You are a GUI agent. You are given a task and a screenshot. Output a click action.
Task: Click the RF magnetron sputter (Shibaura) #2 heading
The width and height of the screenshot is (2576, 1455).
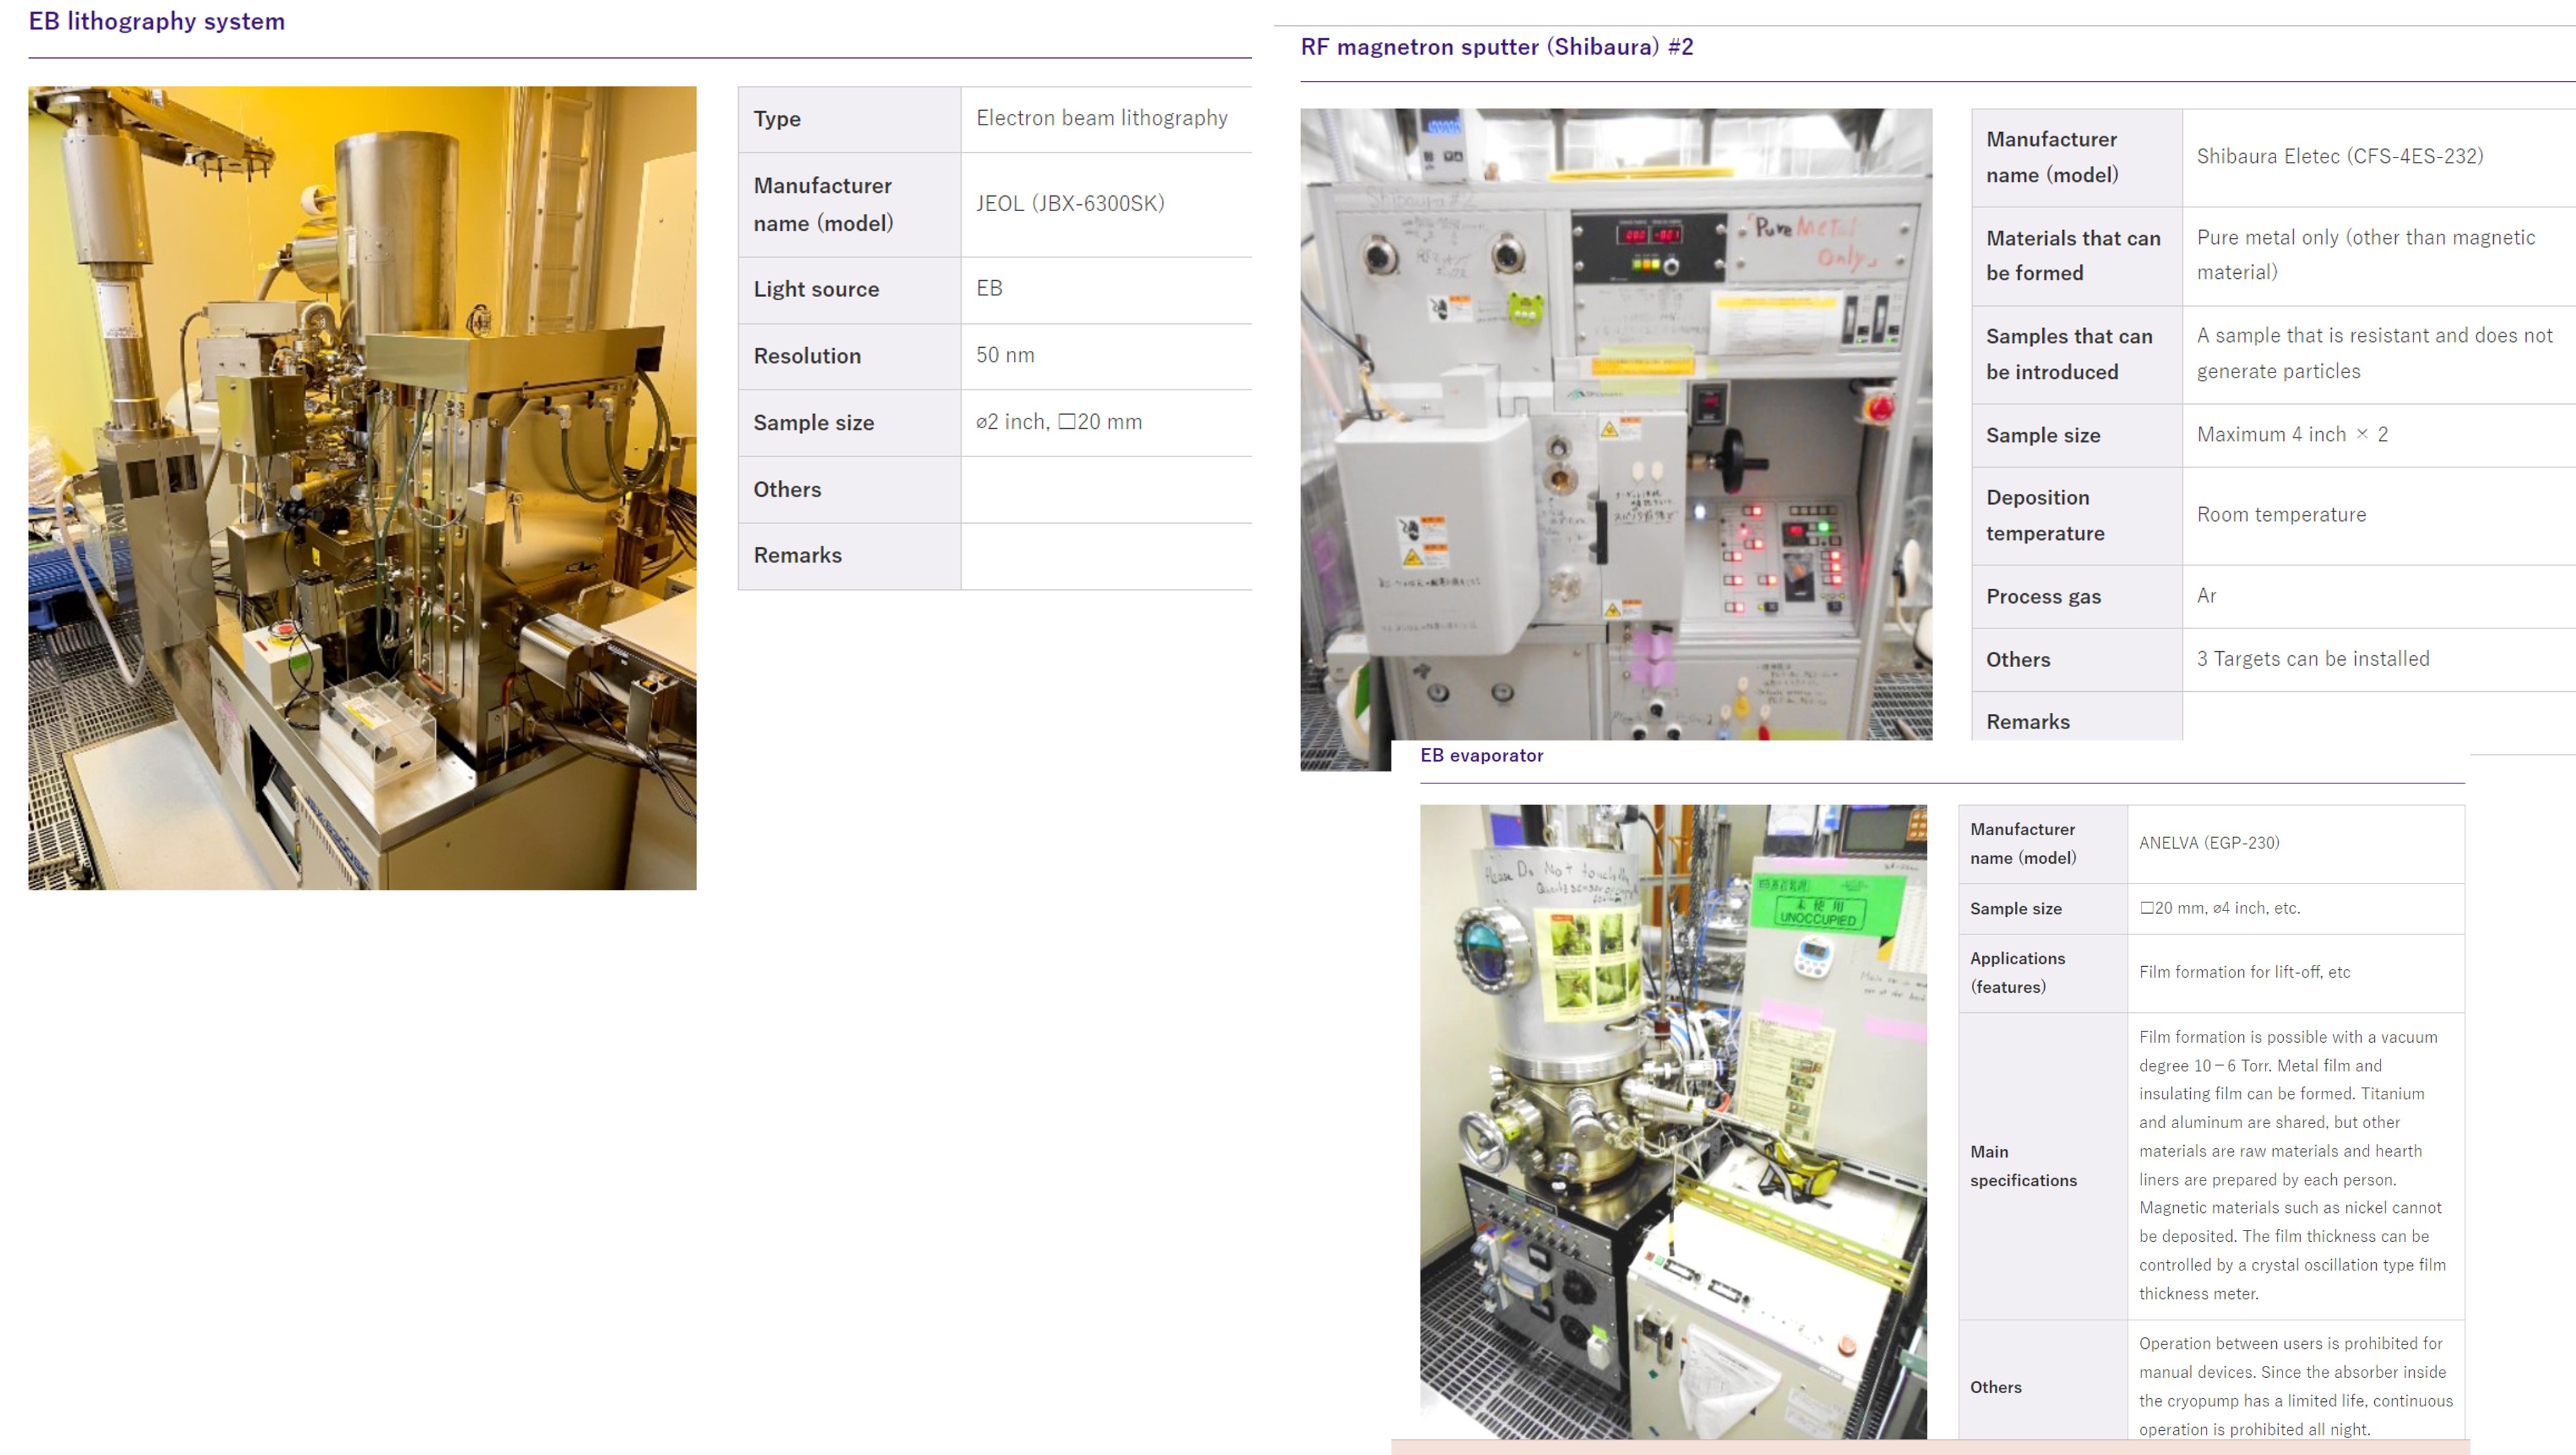[1497, 47]
